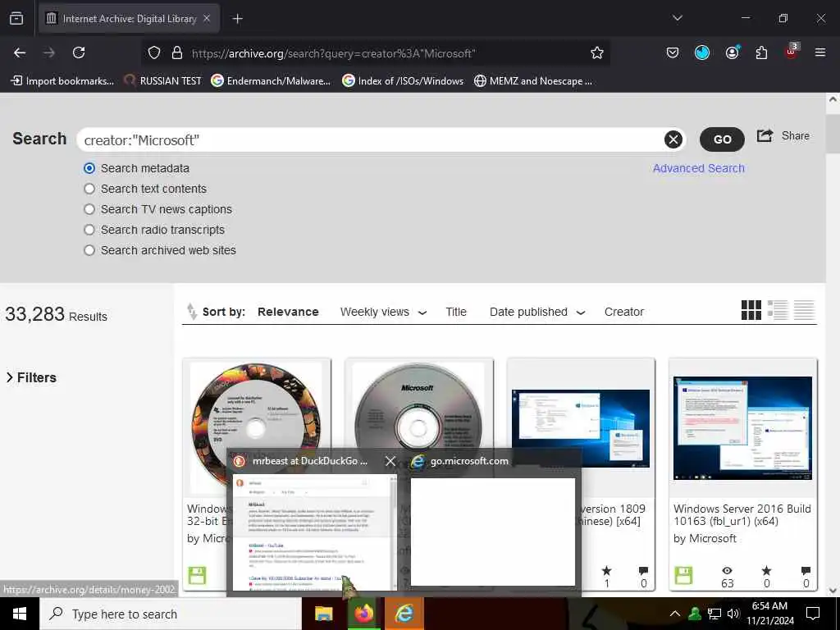The image size is (840, 630).
Task: Open Windows Server 2016 Build 10163 title link
Action: click(742, 515)
